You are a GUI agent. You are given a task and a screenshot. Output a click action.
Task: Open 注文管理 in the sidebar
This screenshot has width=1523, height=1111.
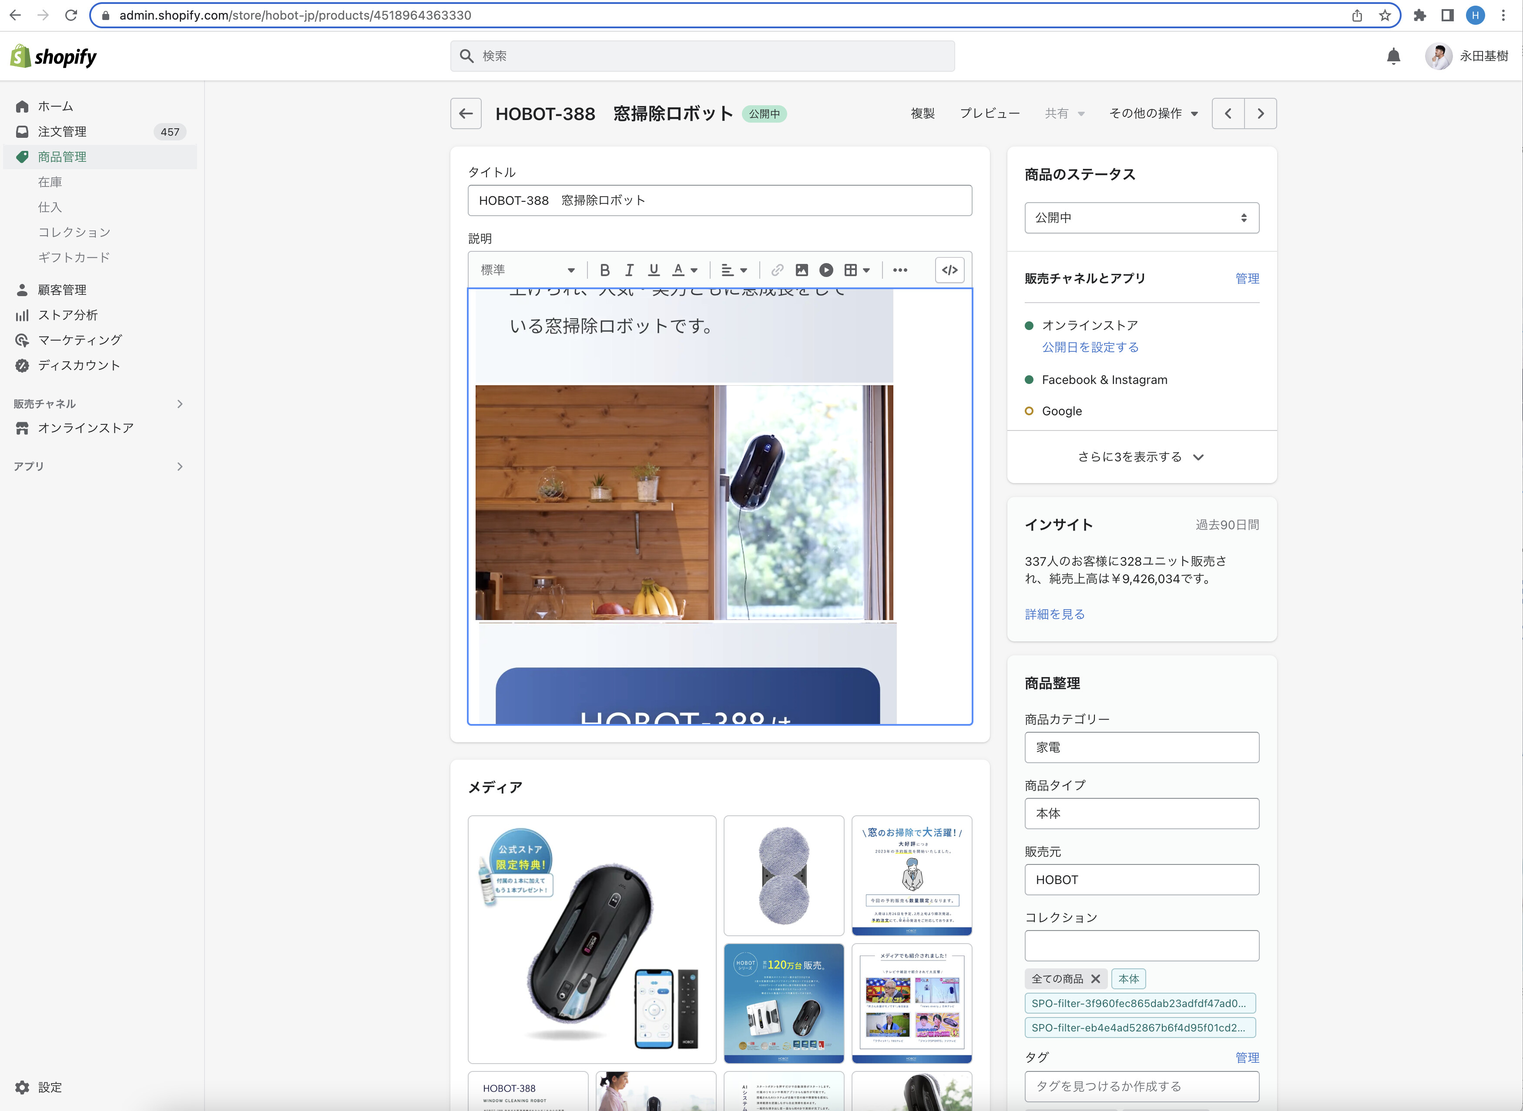point(62,132)
